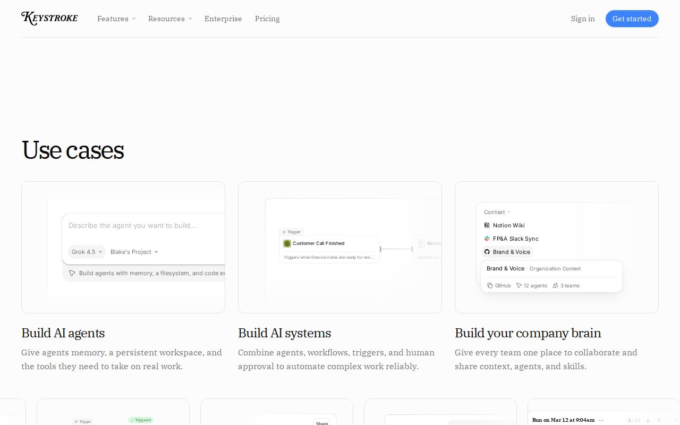Open the Build AI systems heading
680x425 pixels.
285,333
